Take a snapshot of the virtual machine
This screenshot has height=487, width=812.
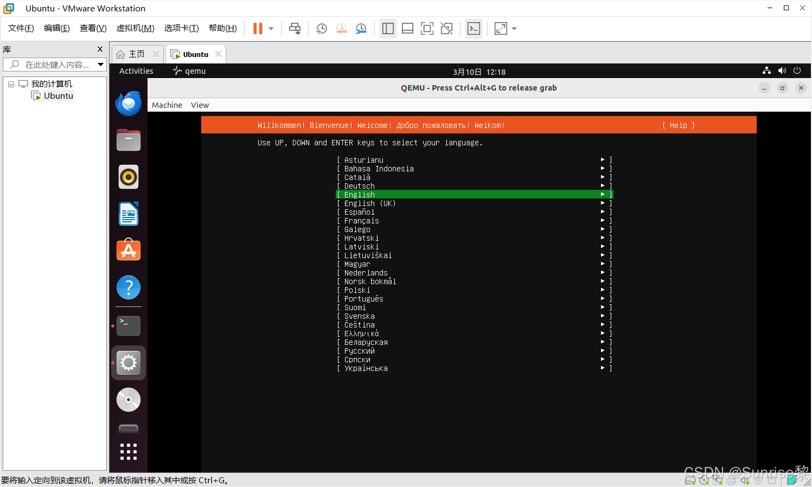tap(322, 29)
